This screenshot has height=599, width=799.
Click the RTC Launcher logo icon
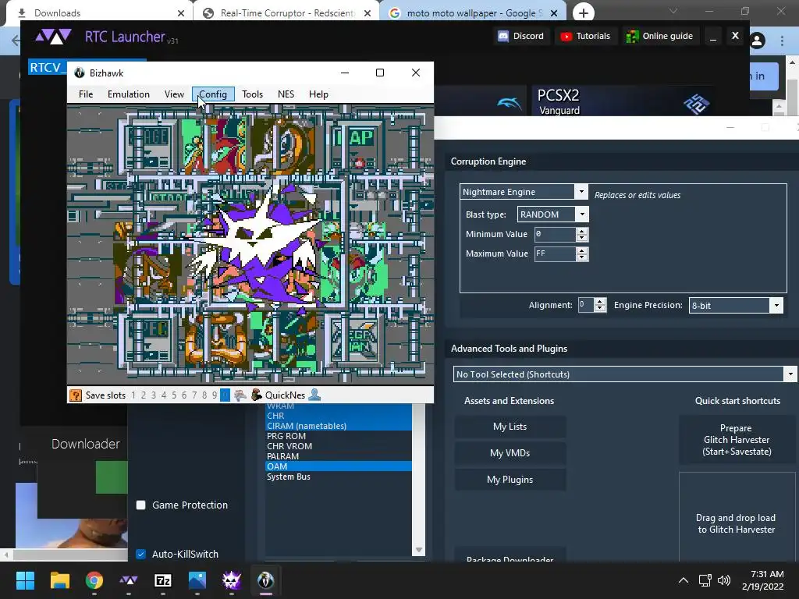click(53, 37)
